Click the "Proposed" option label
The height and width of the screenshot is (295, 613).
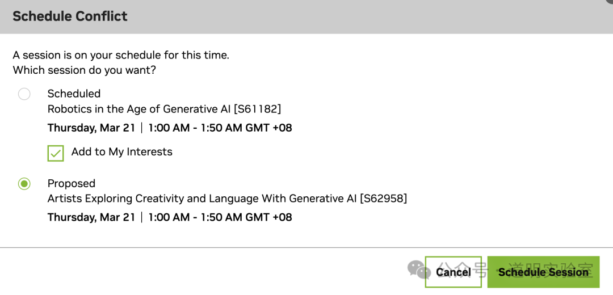[72, 183]
